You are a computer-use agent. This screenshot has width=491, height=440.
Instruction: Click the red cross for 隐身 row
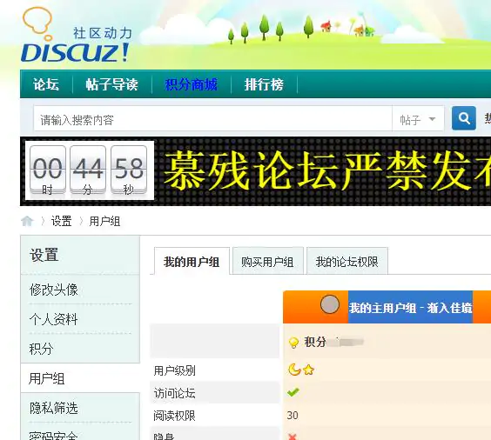coord(293,437)
